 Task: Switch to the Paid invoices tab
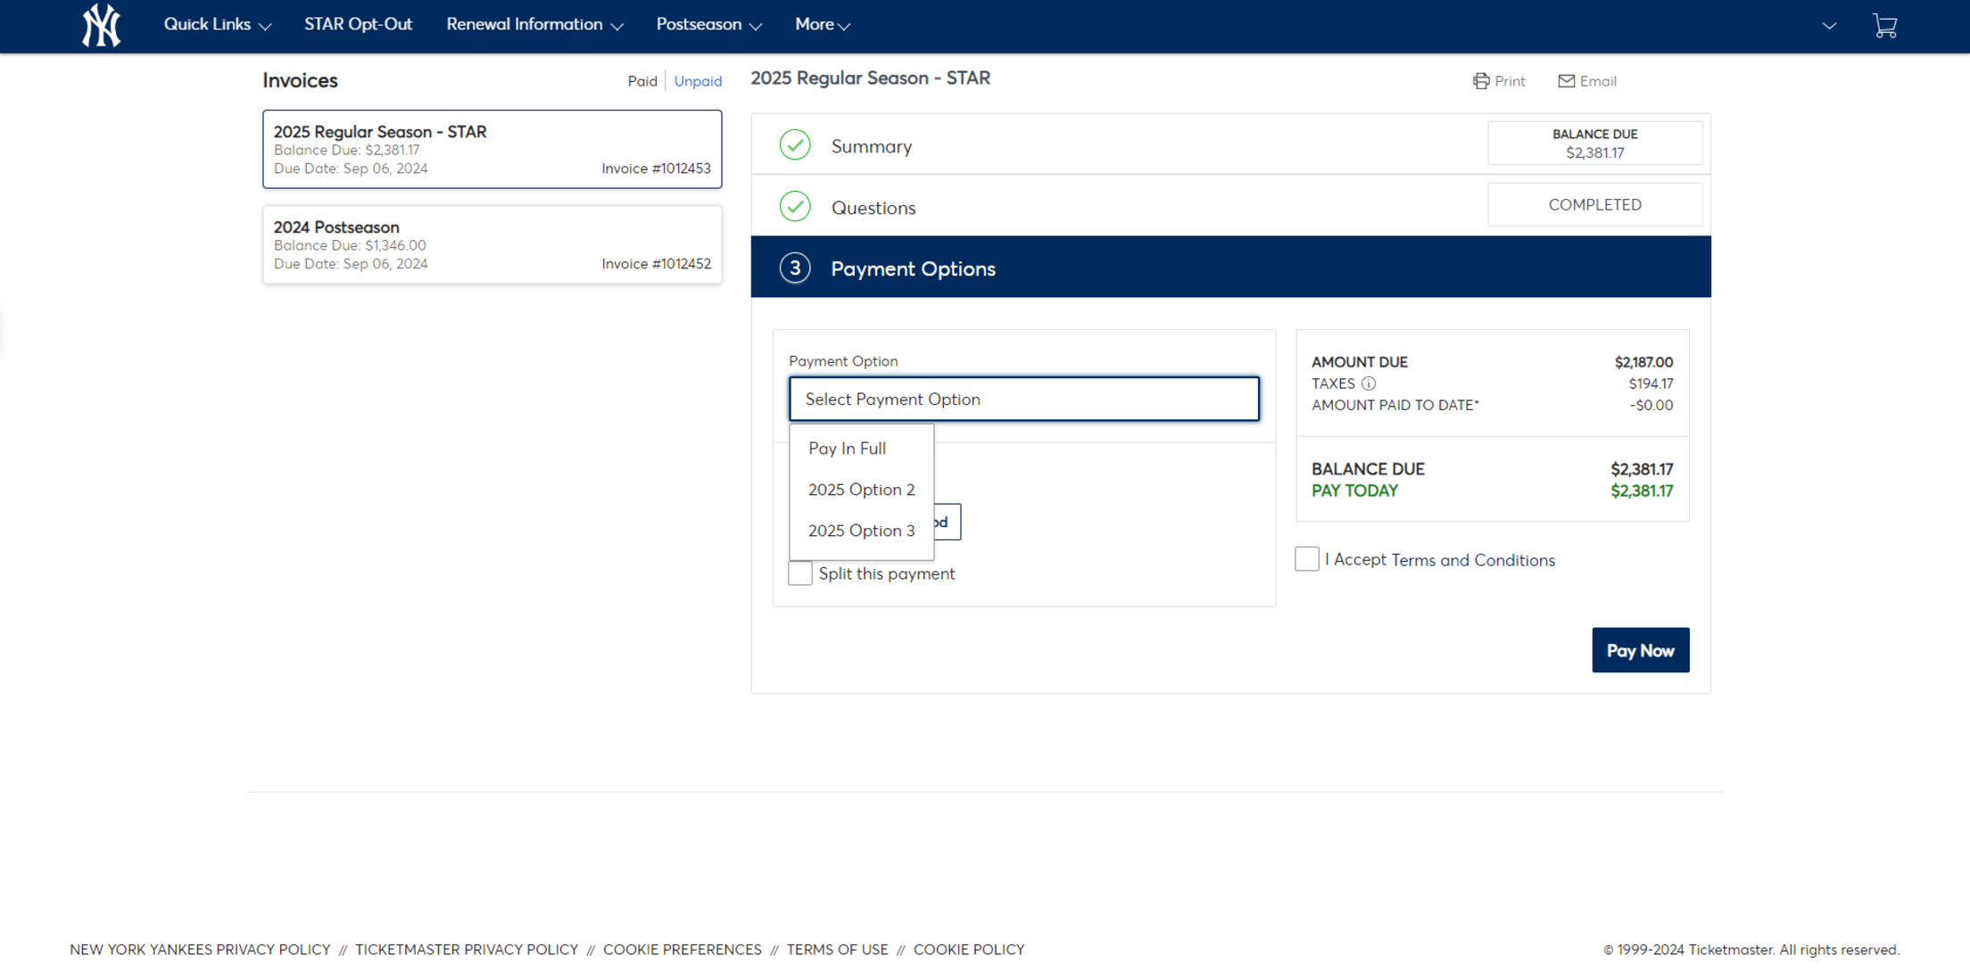tap(642, 81)
